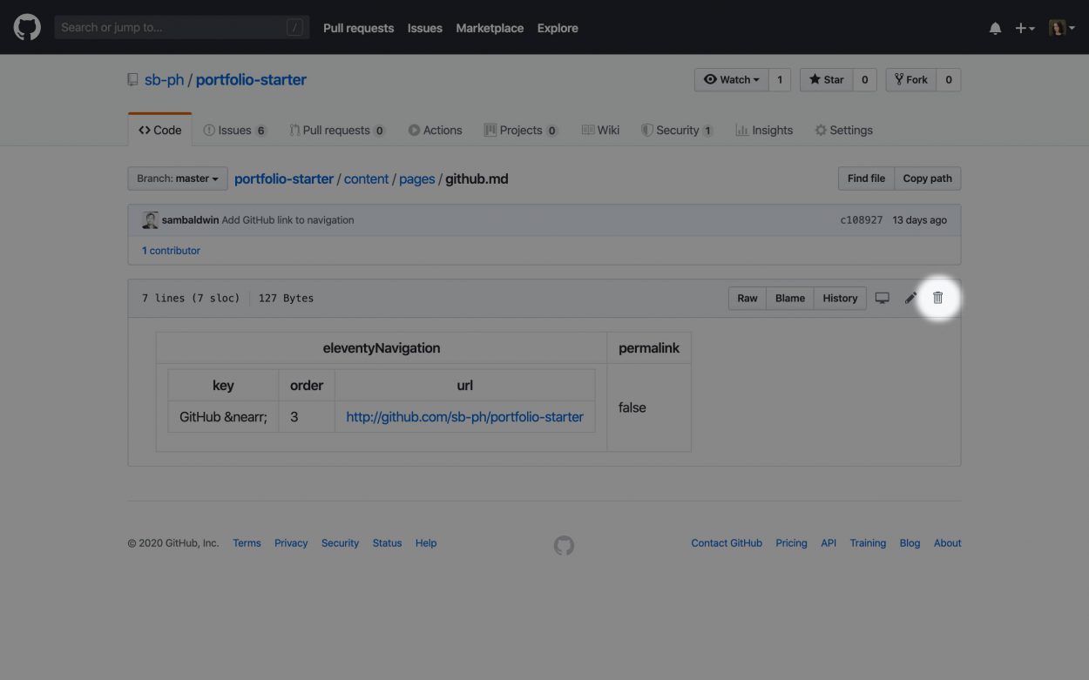Image resolution: width=1089 pixels, height=680 pixels.
Task: Click the Copy path button
Action: [x=927, y=178]
